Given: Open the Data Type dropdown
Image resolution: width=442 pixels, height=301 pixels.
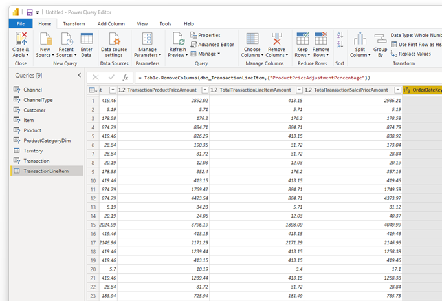Looking at the screenshot, I should point(416,35).
